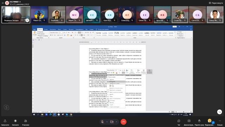The width and height of the screenshot is (225, 127).
Task: Select the МС avatar participant tile
Action: click(x=74, y=15)
